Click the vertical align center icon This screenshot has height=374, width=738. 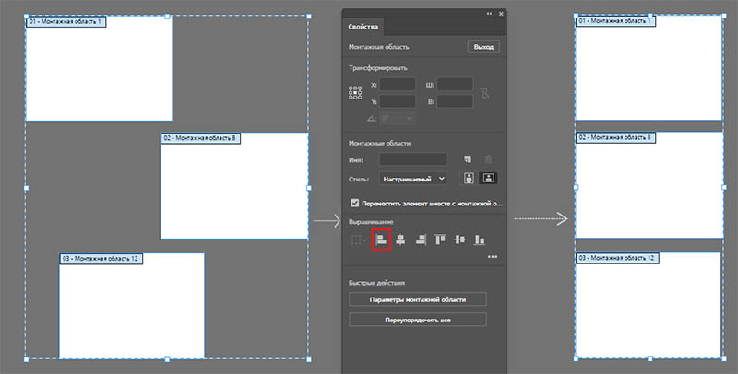pos(458,240)
